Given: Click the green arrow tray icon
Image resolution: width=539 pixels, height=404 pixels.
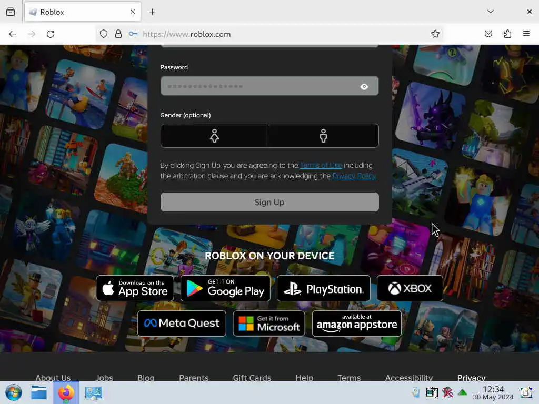Looking at the screenshot, I should [x=463, y=392].
